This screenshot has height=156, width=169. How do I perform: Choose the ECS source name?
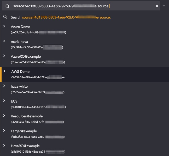click(14, 101)
